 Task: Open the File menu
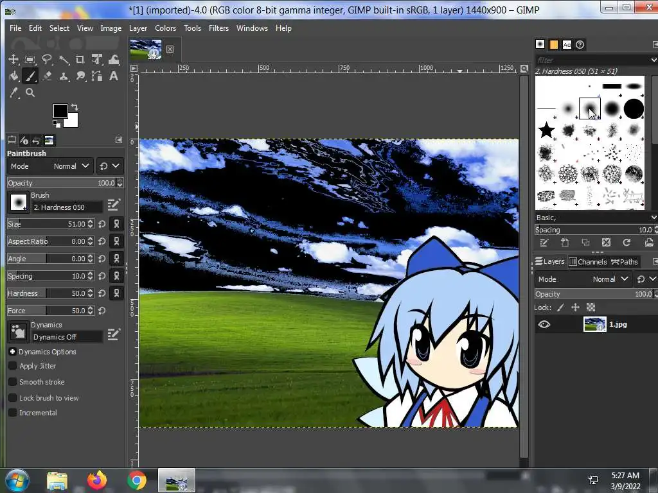[15, 28]
